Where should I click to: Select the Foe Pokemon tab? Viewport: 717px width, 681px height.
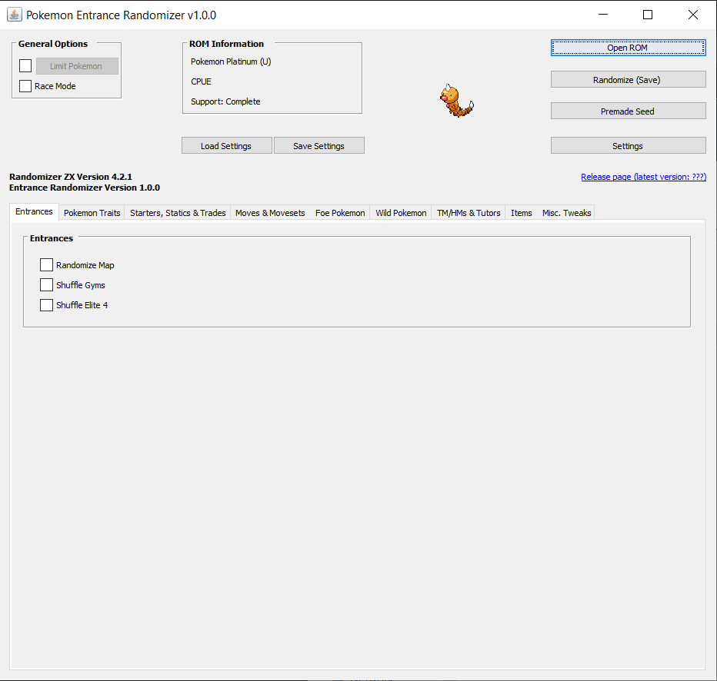(x=340, y=213)
